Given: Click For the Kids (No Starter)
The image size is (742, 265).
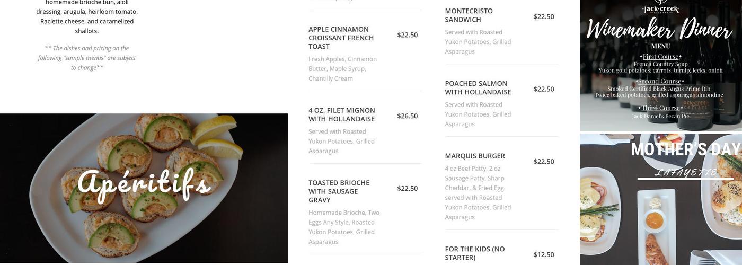Looking at the screenshot, I should tap(475, 253).
